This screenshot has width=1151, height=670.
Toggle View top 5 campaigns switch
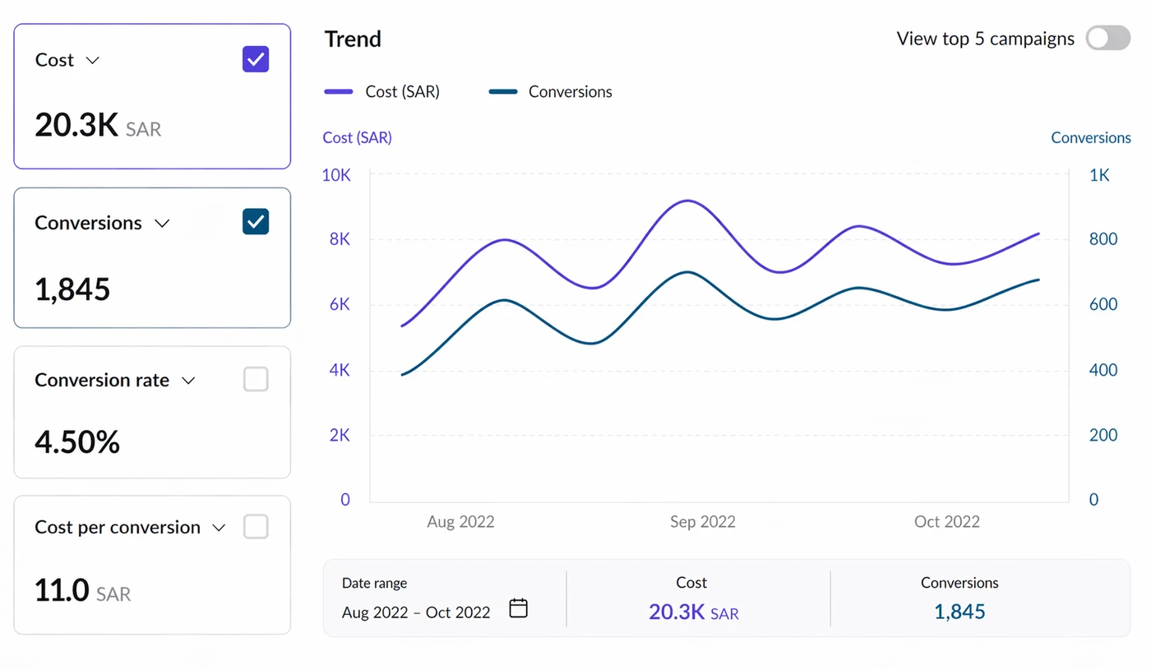point(1108,38)
